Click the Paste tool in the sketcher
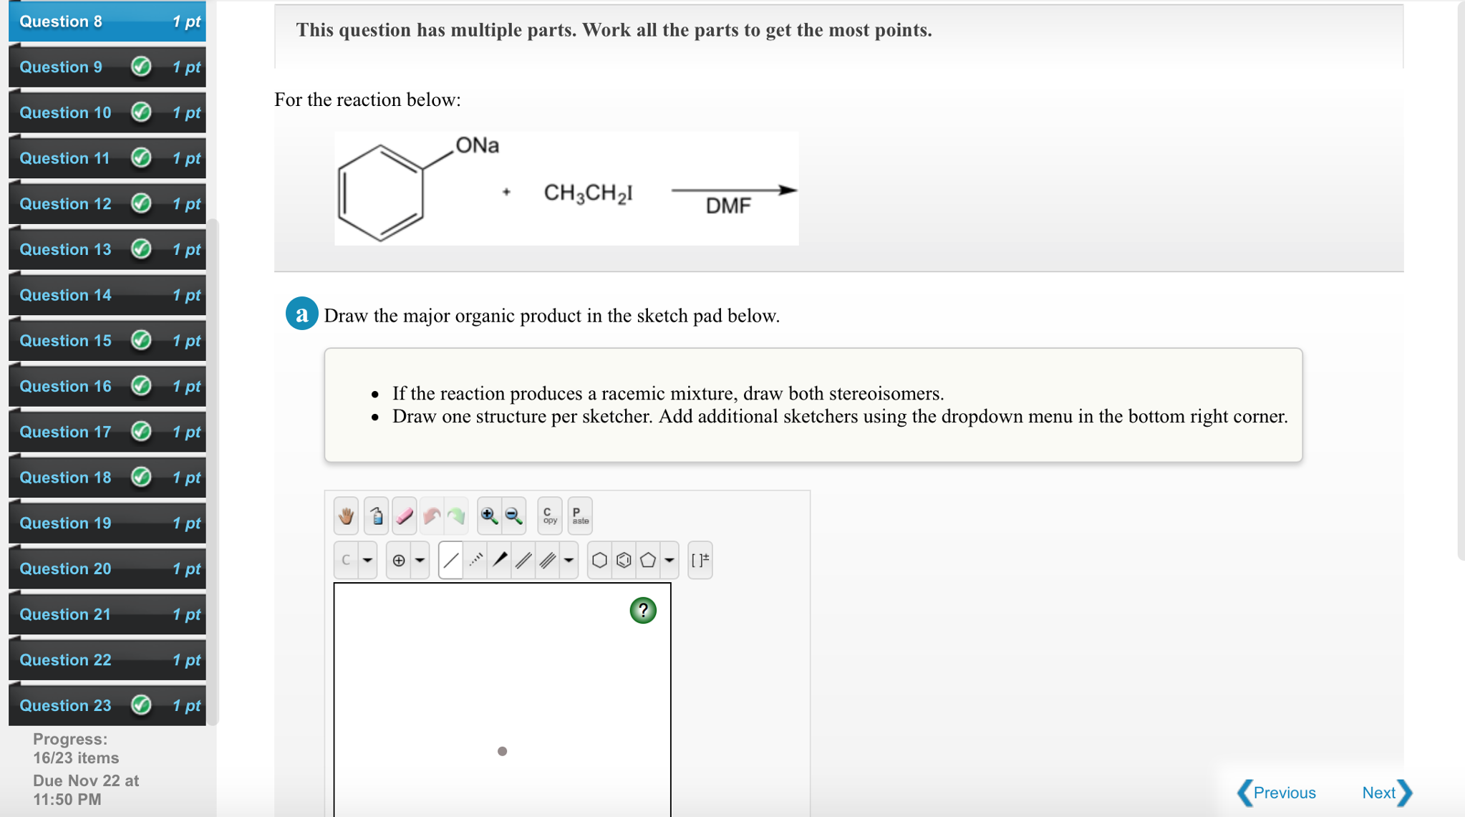The height and width of the screenshot is (817, 1465). tap(579, 516)
